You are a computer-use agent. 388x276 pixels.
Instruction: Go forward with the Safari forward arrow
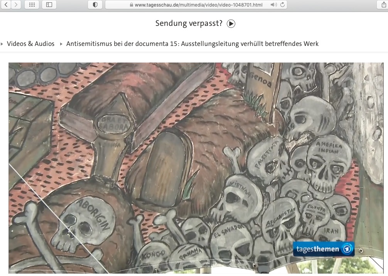click(x=16, y=5)
